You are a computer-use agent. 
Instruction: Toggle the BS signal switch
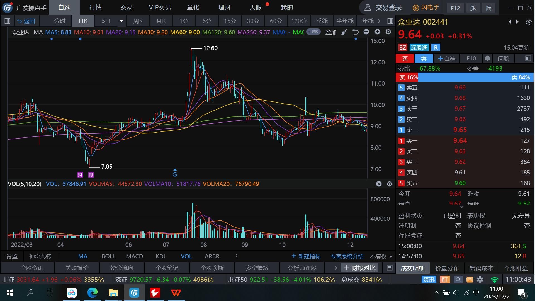coord(313,32)
